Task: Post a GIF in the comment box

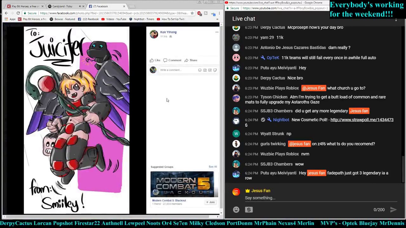Action: [210, 70]
